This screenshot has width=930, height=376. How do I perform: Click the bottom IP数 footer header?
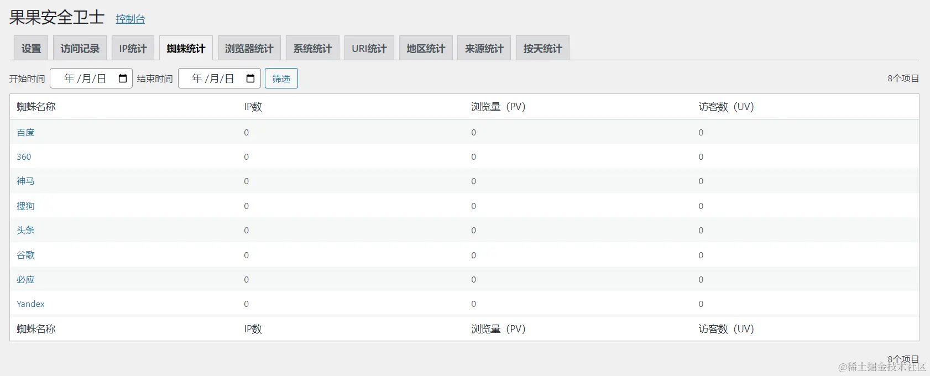[x=253, y=329]
